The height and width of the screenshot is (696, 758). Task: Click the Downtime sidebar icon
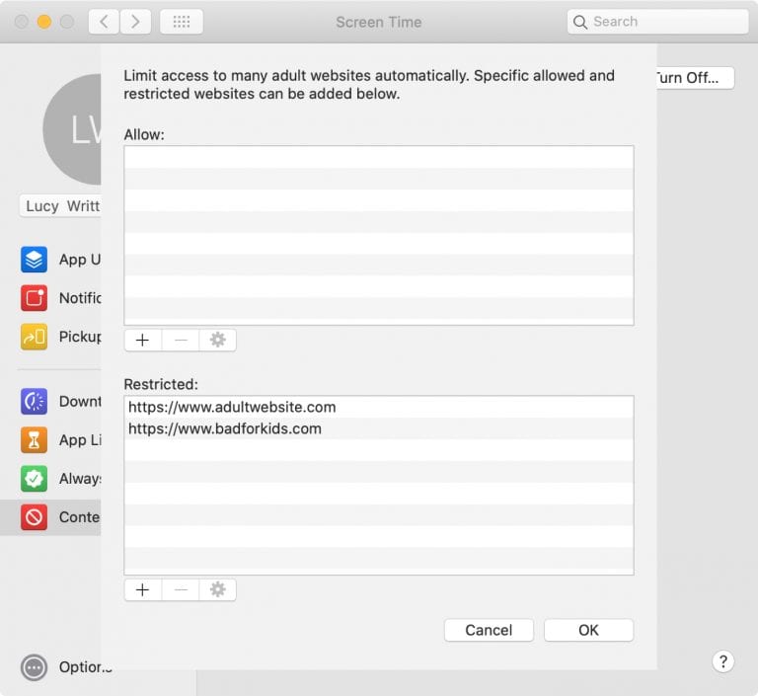35,401
